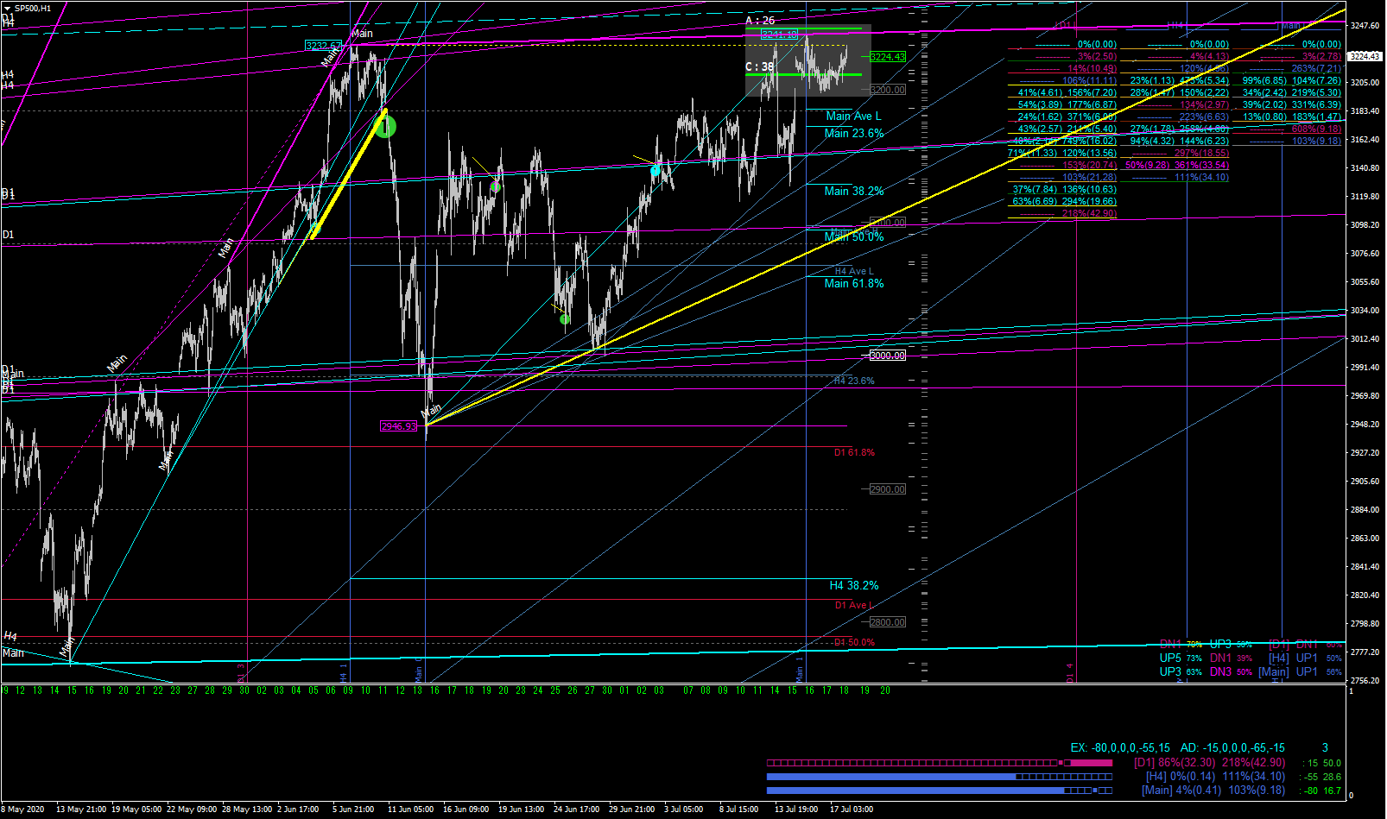Select the '8 May 2020' time axis label

tap(23, 810)
